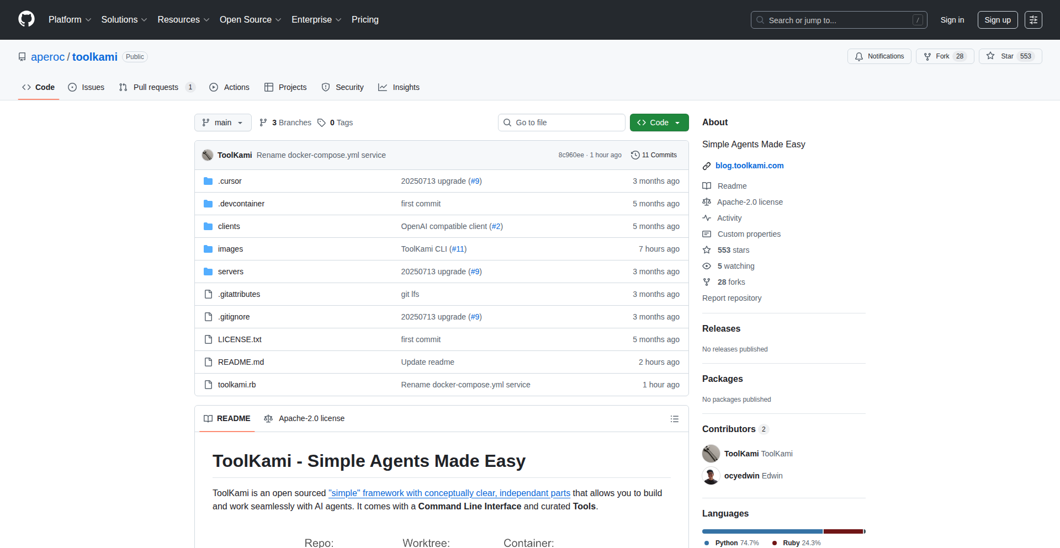Click the Go to file search field

coord(561,123)
